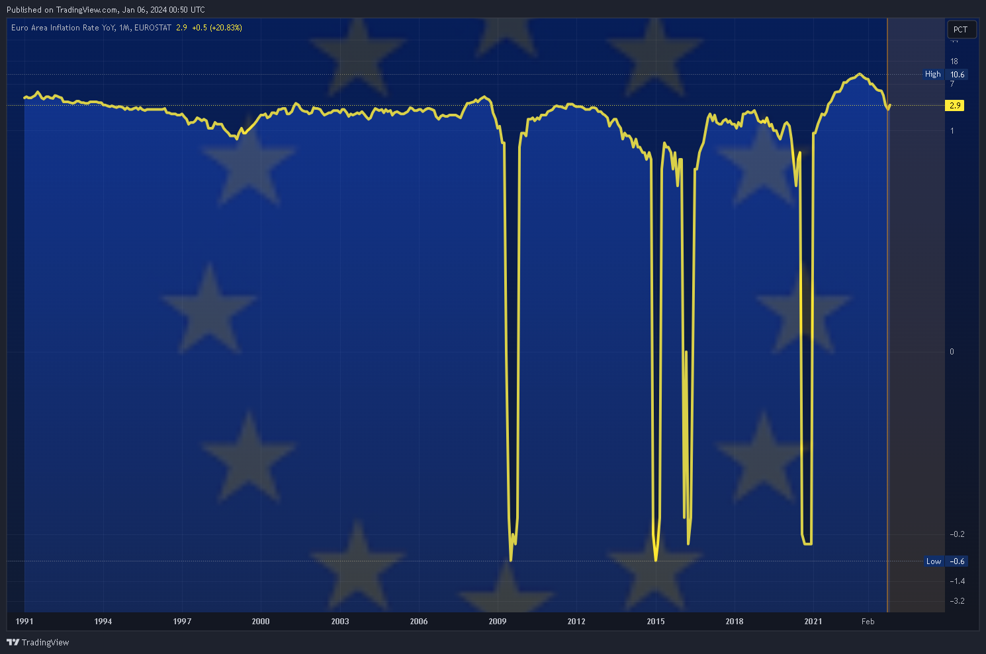Click the +0.5 (+20.83%) change value
986x654 pixels.
click(217, 28)
